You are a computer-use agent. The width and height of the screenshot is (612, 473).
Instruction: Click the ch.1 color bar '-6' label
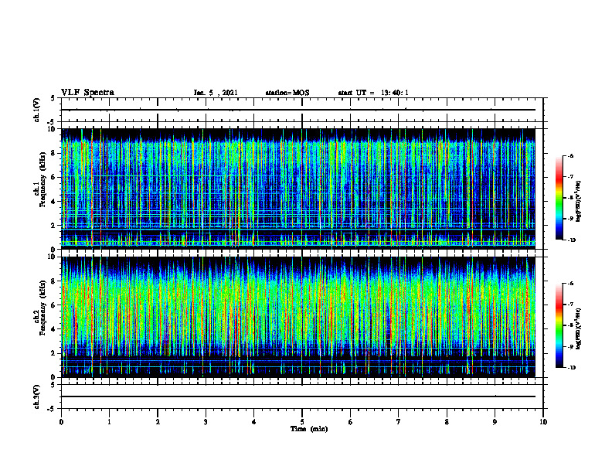570,155
